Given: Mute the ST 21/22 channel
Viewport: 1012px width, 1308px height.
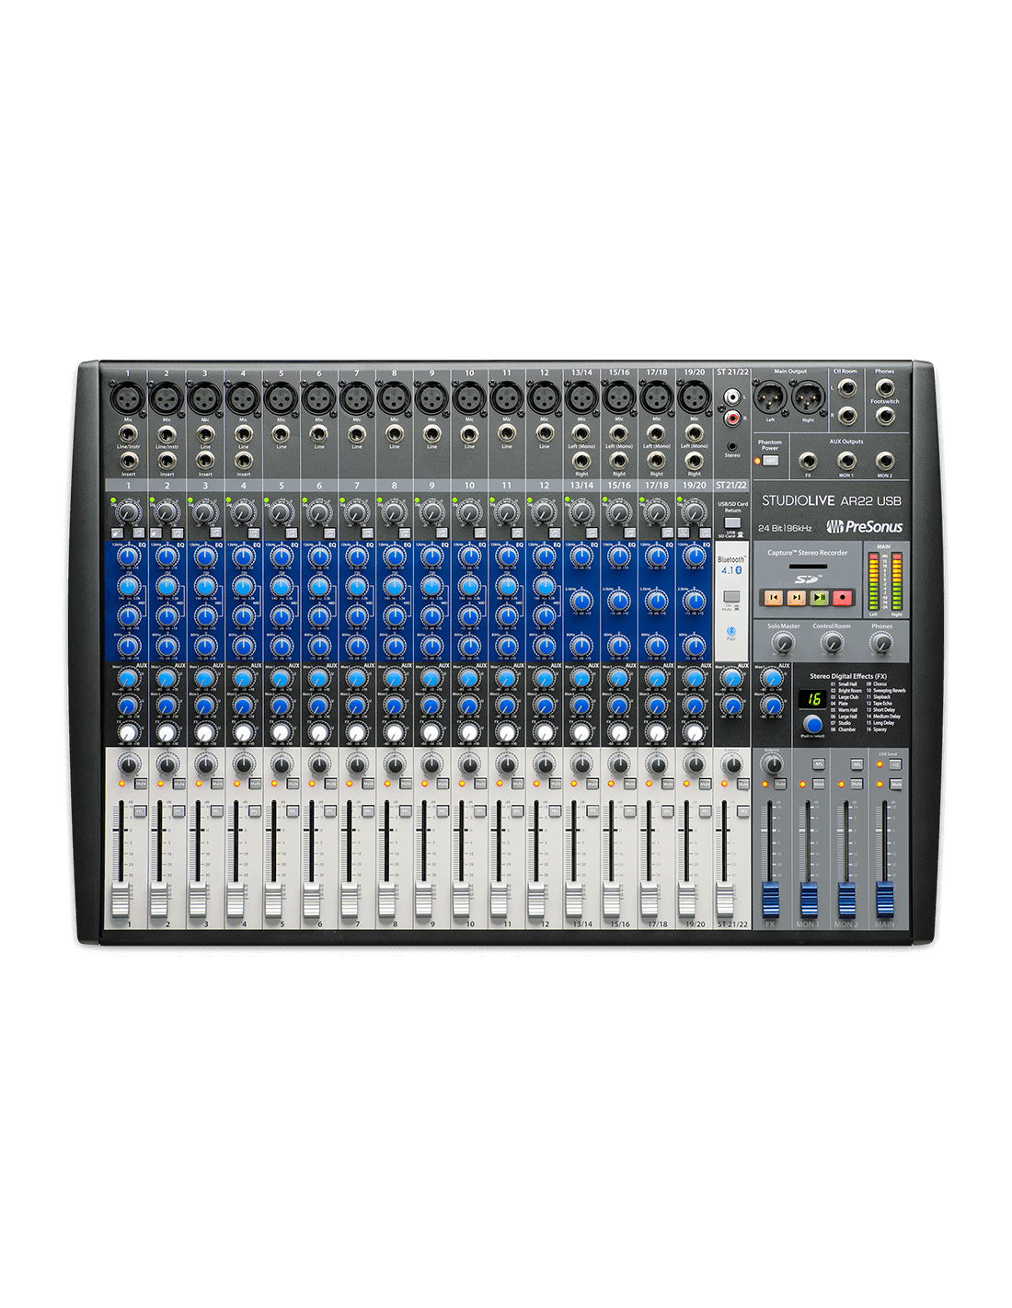Looking at the screenshot, I should pyautogui.click(x=743, y=784).
